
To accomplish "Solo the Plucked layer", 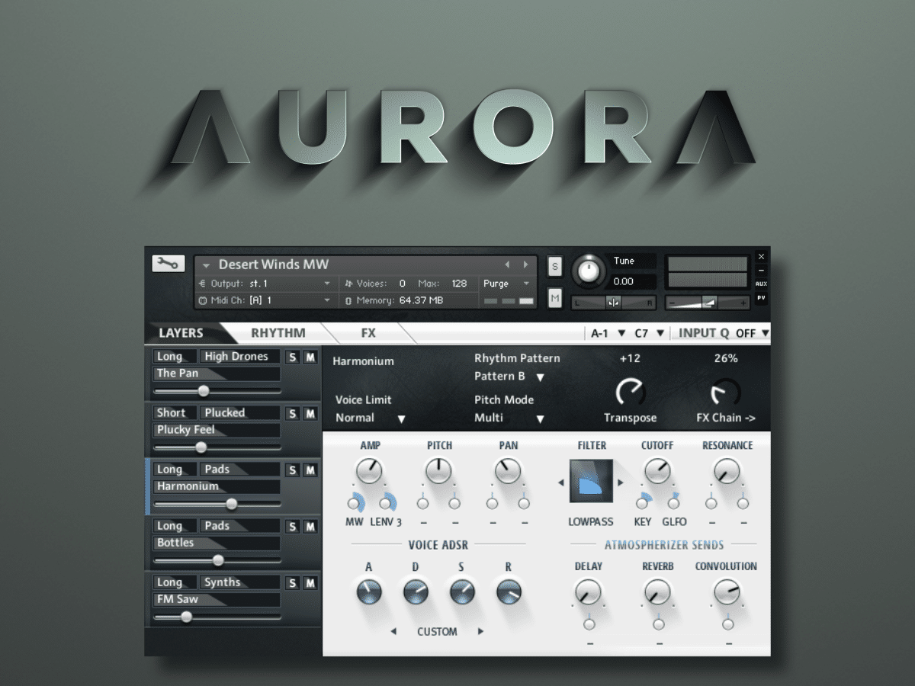I will click(292, 413).
